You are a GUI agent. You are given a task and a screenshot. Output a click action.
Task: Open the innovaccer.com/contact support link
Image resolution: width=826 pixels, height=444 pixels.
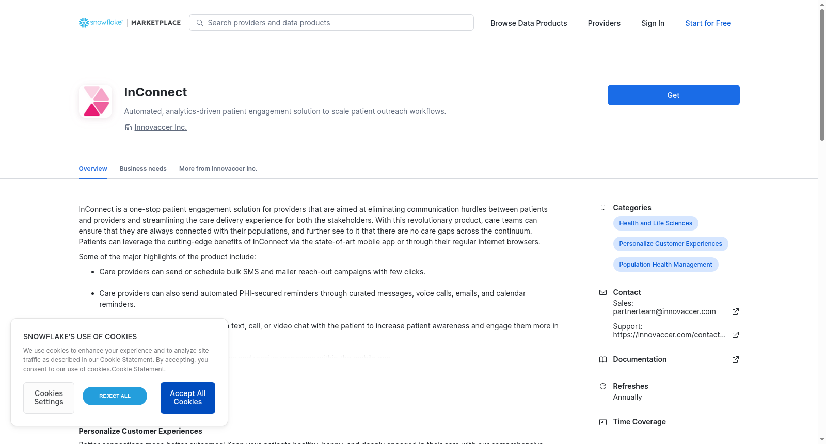669,335
